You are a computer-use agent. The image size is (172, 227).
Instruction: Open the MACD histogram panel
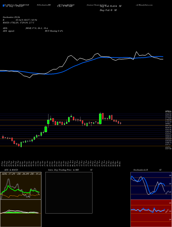(21, 213)
